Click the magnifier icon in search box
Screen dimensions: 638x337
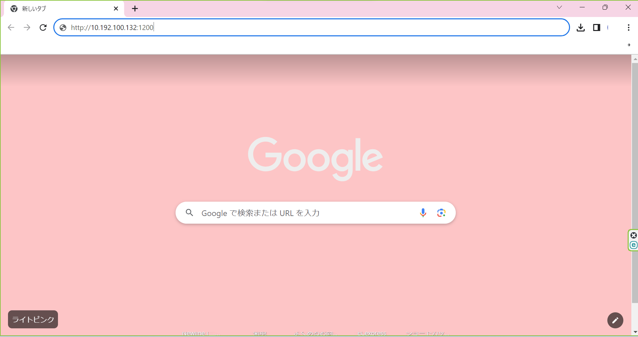point(190,213)
